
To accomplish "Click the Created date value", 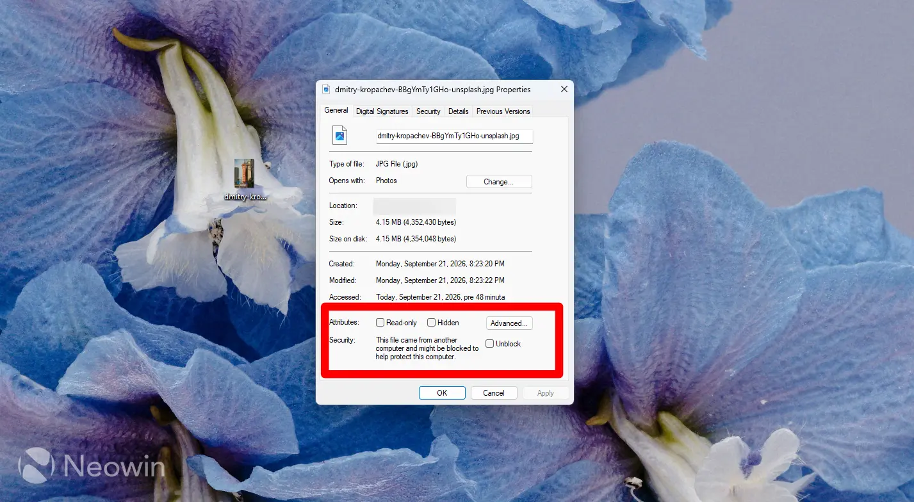I will 440,264.
